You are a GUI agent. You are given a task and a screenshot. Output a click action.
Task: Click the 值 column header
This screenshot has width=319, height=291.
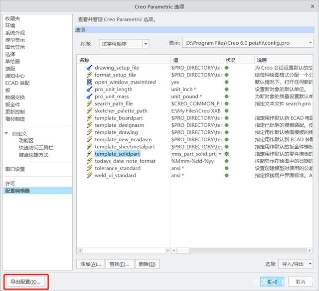coord(197,60)
